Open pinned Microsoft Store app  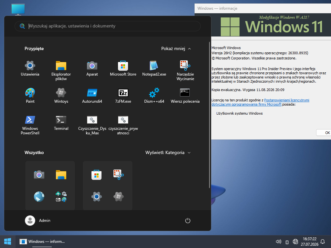(x=123, y=68)
